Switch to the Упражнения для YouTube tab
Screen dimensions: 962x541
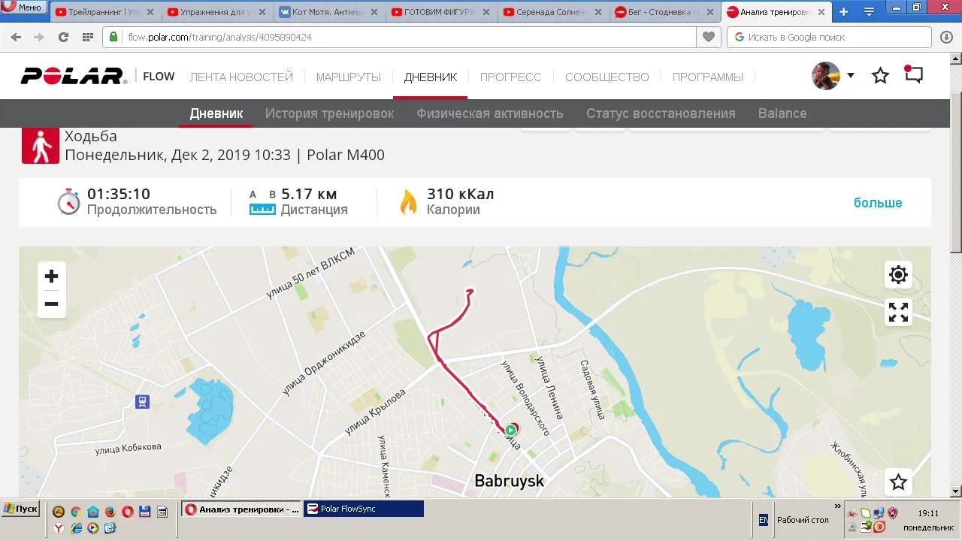(217, 12)
